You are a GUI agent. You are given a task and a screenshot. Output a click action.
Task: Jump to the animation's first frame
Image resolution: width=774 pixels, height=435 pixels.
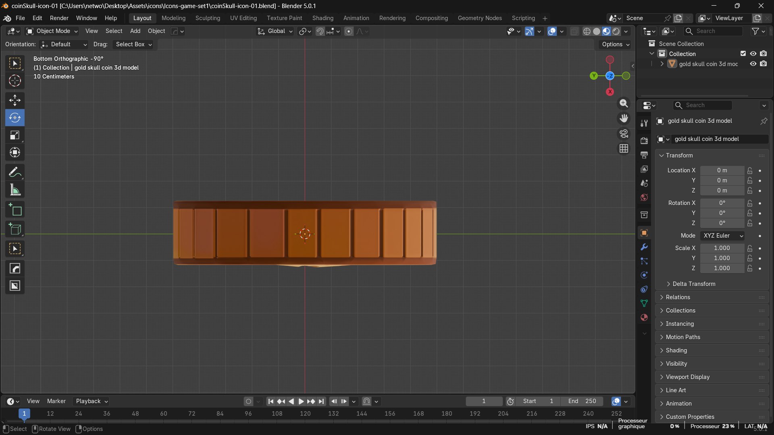point(271,401)
